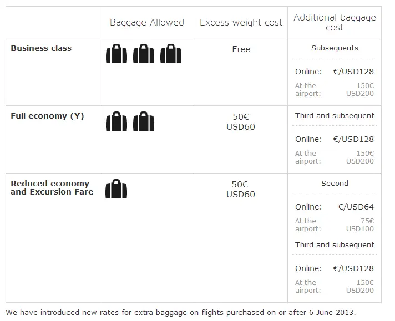Click the 50€ USD60 Full economy excess cost
Screen dimensions: 395x321
point(241,121)
